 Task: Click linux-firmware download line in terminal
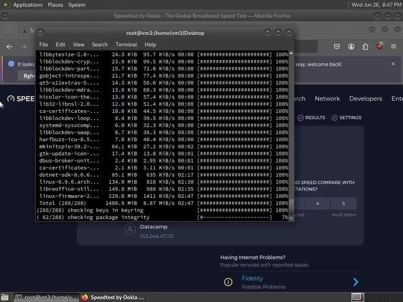(x=164, y=196)
